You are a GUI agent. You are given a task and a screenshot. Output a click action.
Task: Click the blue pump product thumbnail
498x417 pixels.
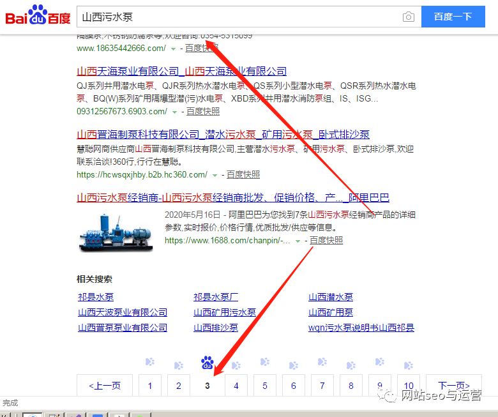coord(116,232)
